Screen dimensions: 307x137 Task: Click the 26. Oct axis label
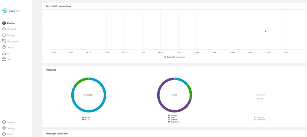tap(160, 52)
